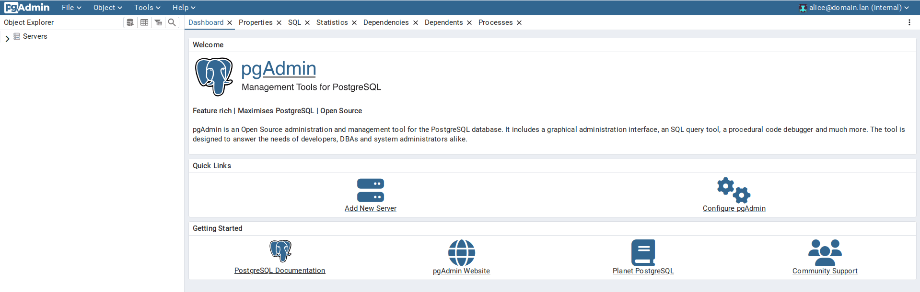Close the Processes tab

coord(519,22)
